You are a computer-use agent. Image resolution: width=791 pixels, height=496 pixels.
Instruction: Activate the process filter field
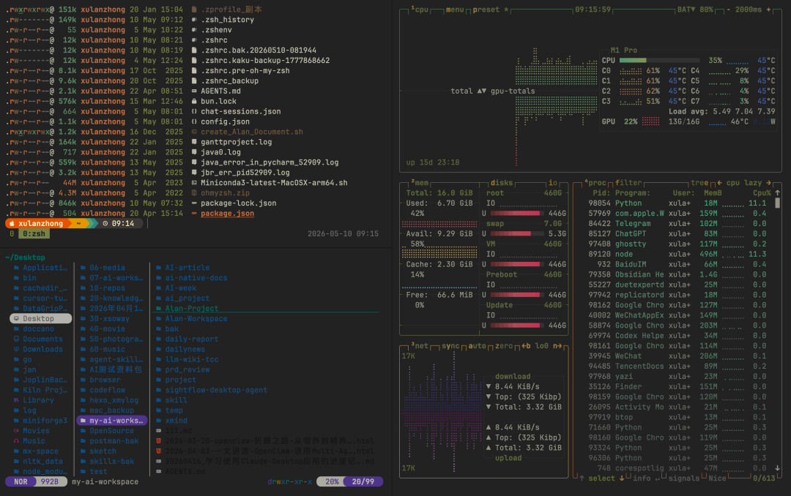tap(628, 182)
